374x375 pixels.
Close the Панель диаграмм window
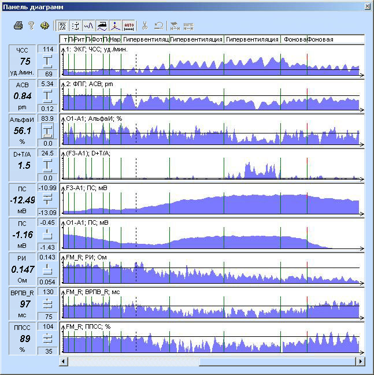click(367, 7)
